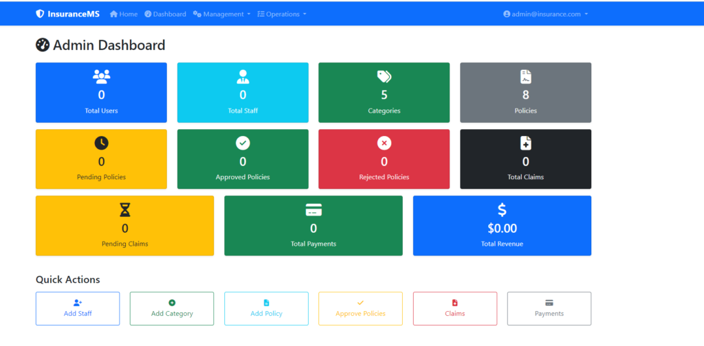
Task: Click the Payments quick action label
Action: pyautogui.click(x=549, y=313)
